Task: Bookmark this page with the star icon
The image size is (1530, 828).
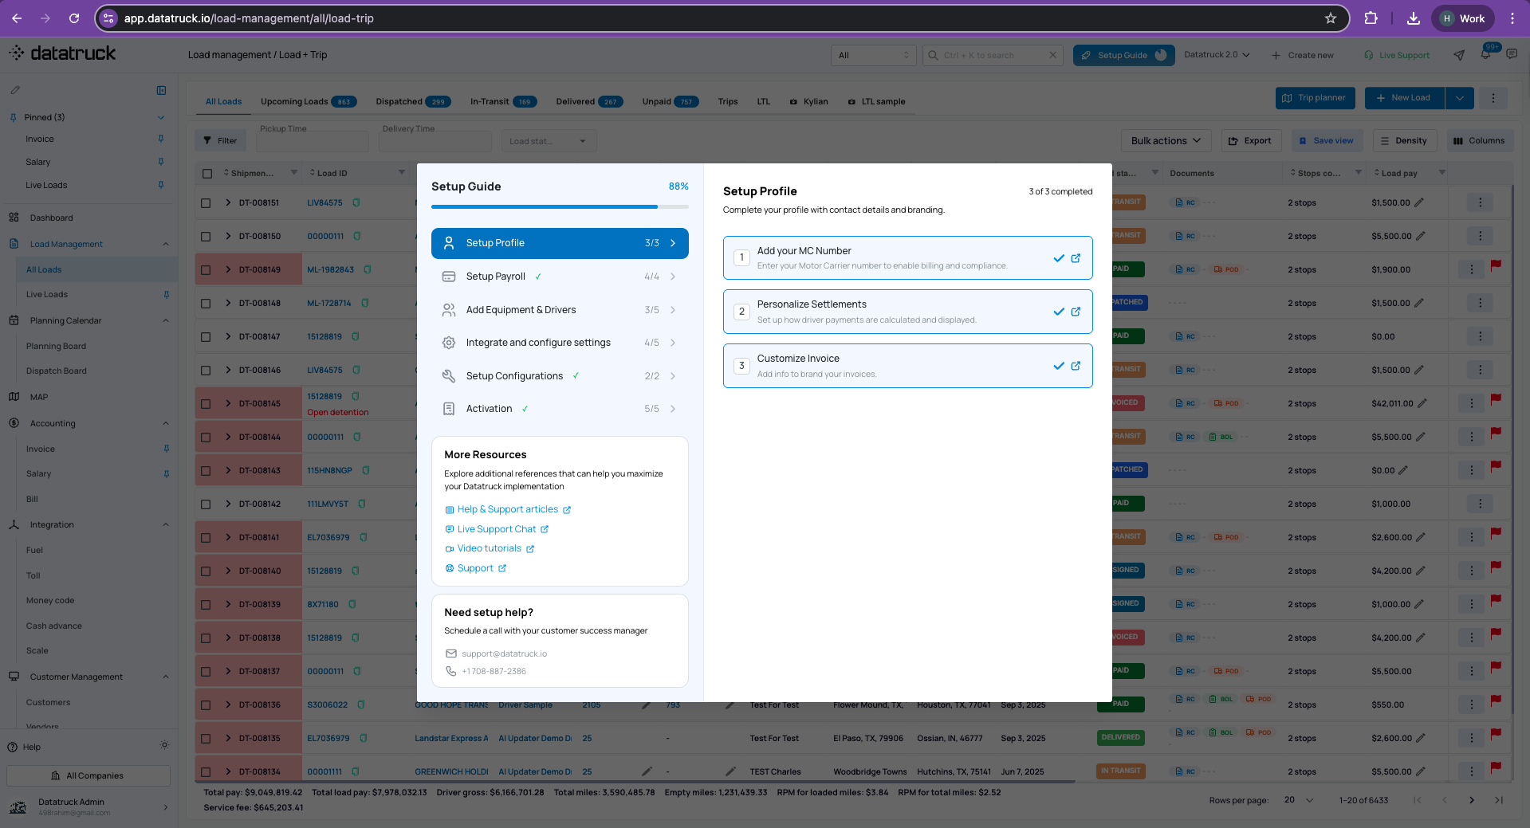Action: tap(1331, 18)
